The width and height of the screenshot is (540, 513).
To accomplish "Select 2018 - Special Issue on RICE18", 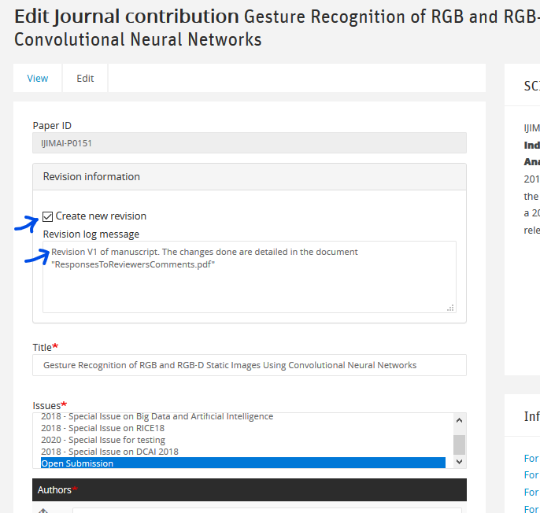I will pos(102,428).
